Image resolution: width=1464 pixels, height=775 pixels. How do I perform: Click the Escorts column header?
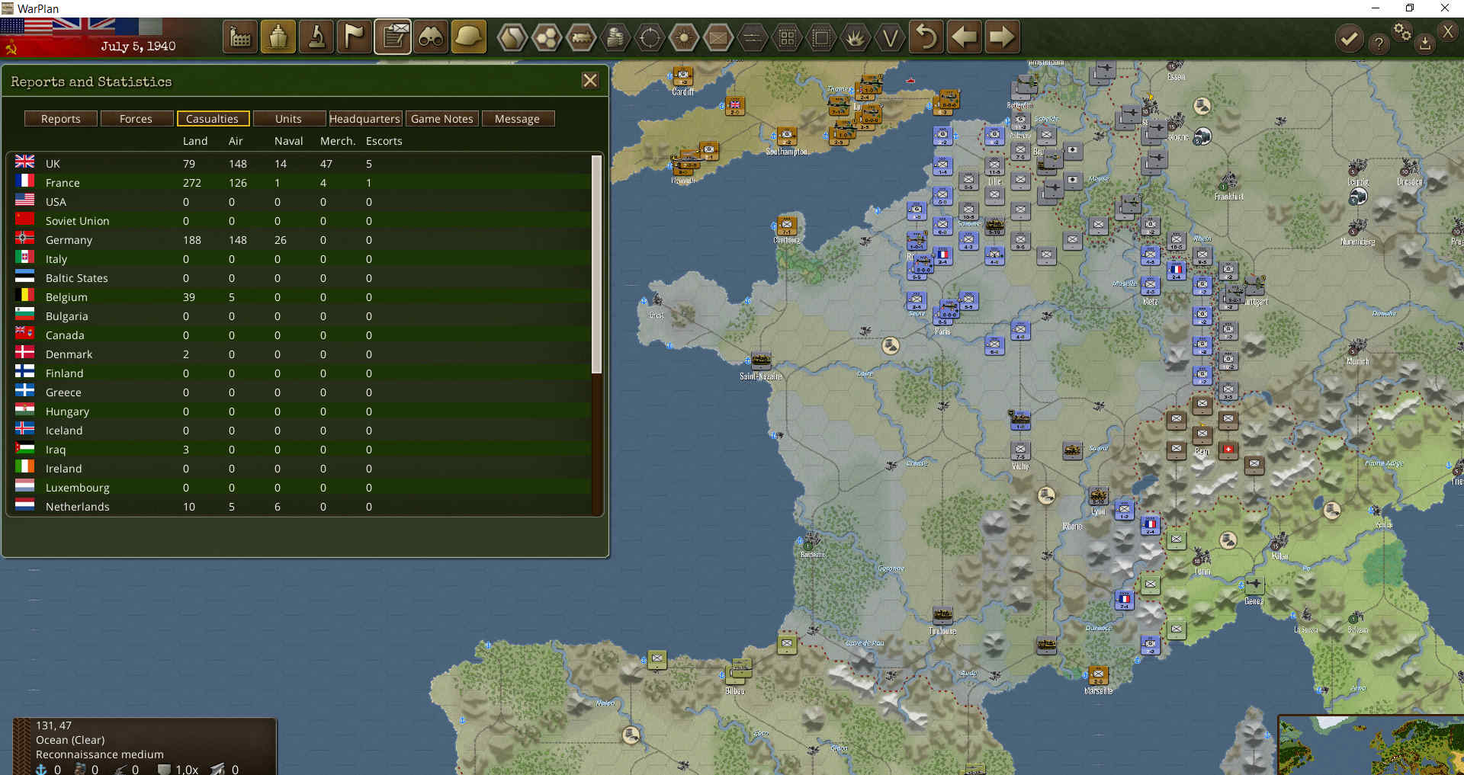(384, 141)
